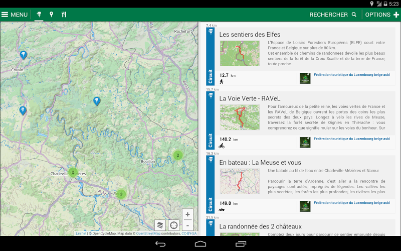Zoom out the map with minus button
Viewport: 401px width, 251px height.
[187, 225]
